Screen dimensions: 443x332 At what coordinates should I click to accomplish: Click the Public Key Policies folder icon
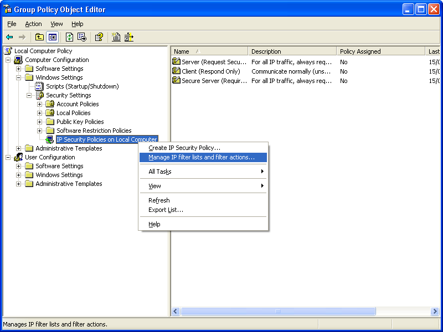tap(50, 122)
